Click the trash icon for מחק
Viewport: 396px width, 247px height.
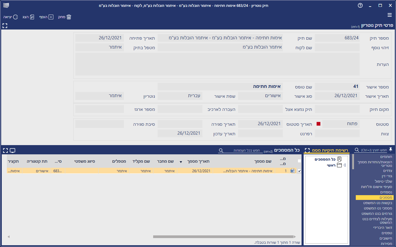pos(69,17)
